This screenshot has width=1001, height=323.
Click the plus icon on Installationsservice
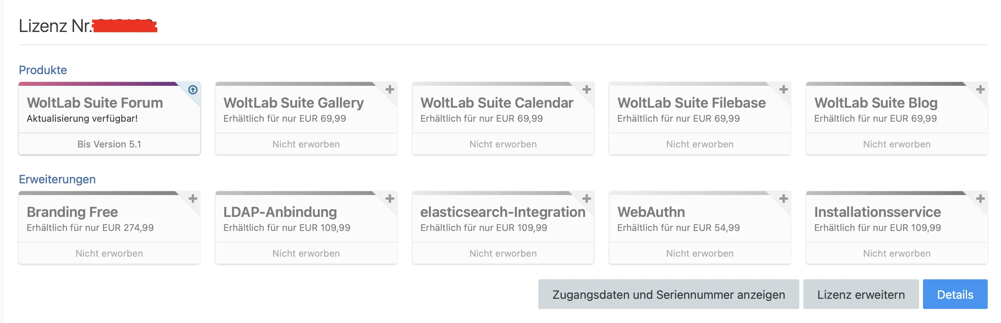pyautogui.click(x=980, y=199)
